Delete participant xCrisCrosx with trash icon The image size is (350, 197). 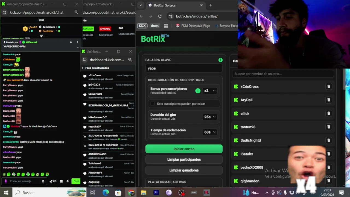(329, 86)
